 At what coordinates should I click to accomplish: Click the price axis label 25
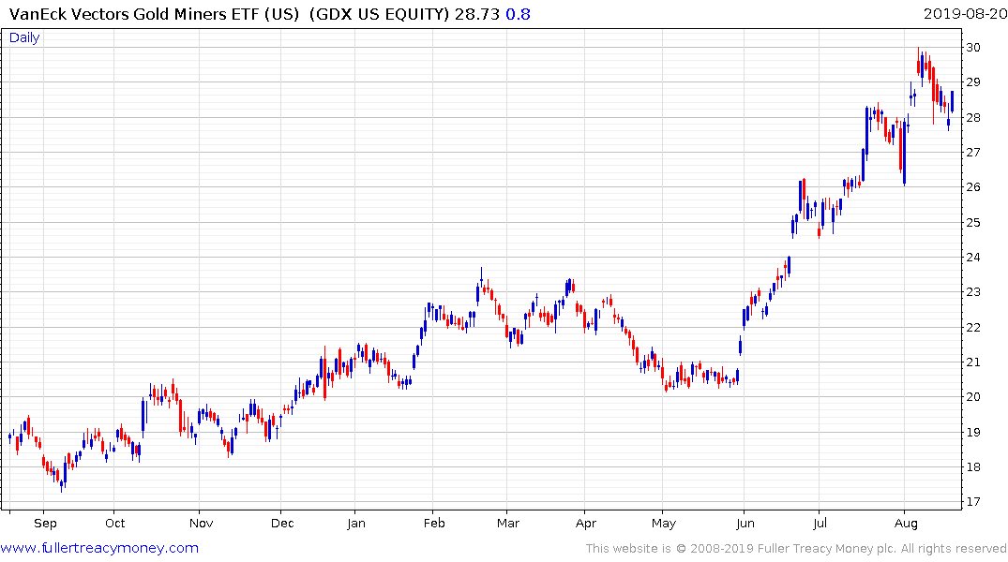tap(972, 222)
